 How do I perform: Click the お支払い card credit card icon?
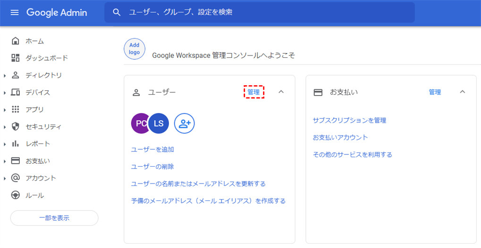[x=318, y=92]
